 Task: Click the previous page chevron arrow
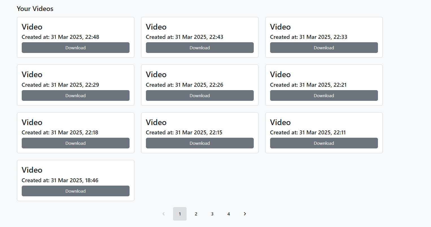163,214
